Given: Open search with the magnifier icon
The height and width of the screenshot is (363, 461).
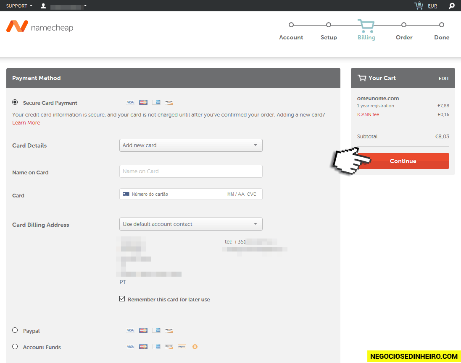Looking at the screenshot, I should coord(452,5).
